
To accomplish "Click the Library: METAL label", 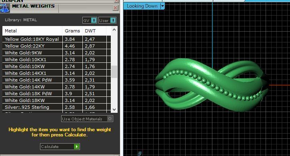I will [21, 20].
